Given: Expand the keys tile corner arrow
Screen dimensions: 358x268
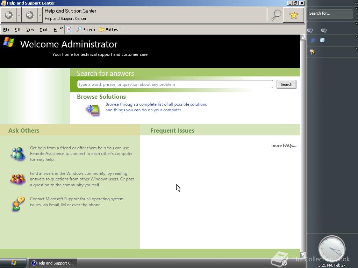Looking at the screenshot, I should [356, 49].
